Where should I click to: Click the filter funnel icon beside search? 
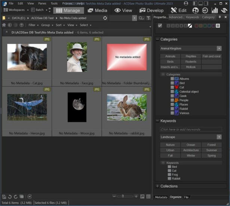pyautogui.click(x=148, y=18)
